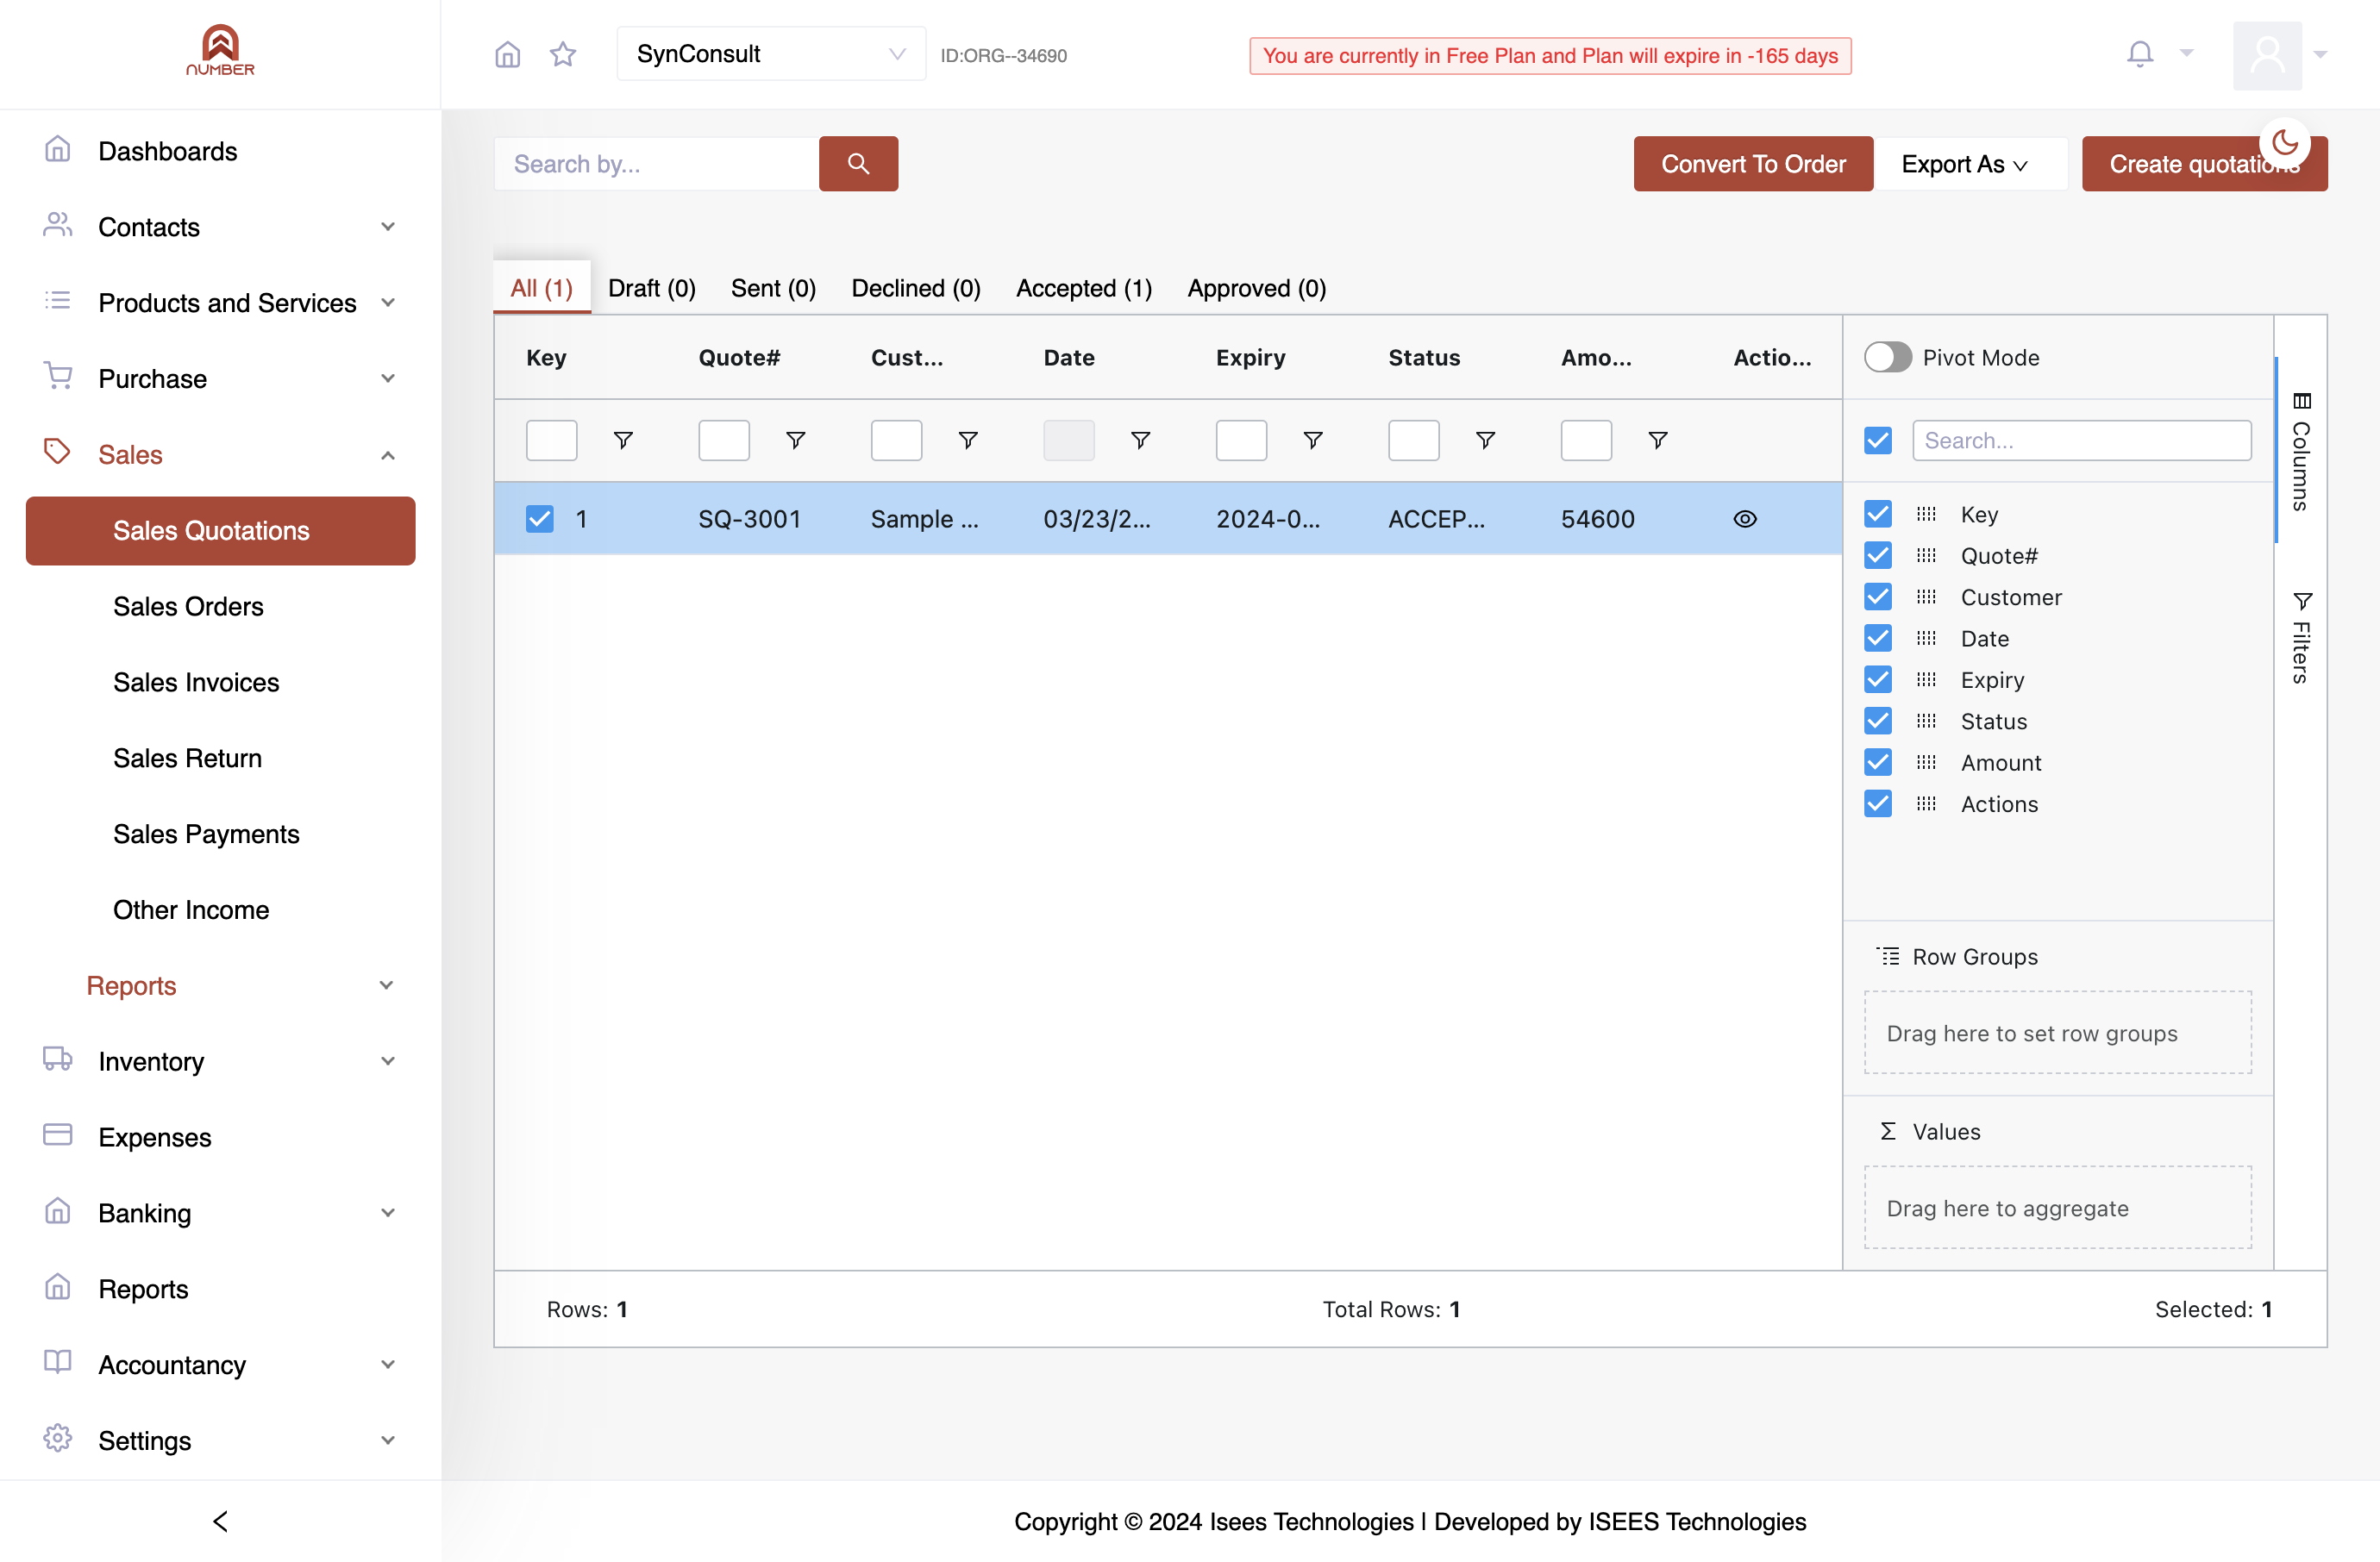Open the Customer column filter icon
The height and width of the screenshot is (1562, 2380).
[968, 440]
